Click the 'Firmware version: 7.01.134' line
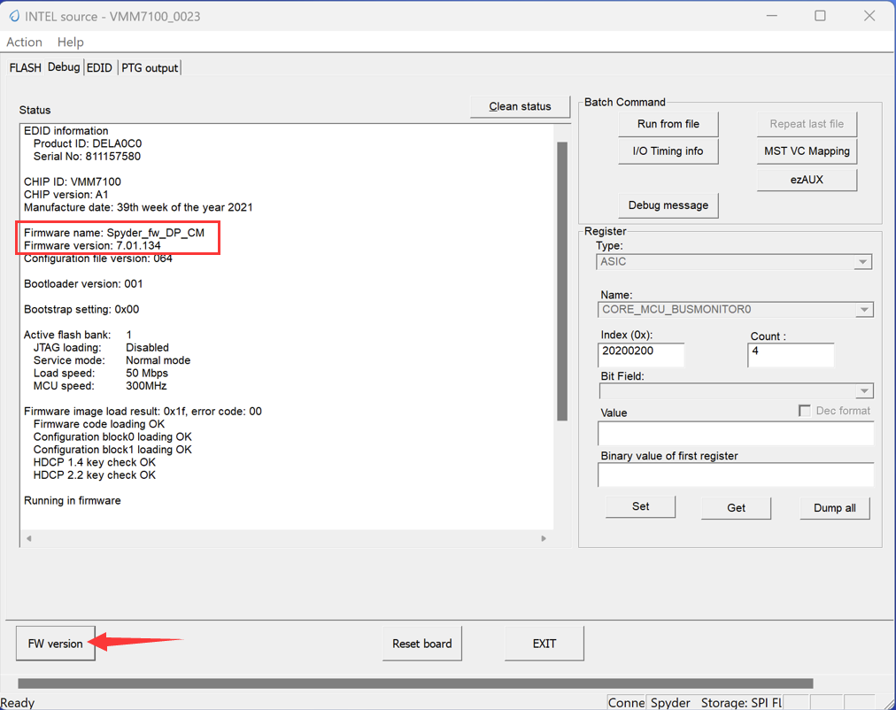This screenshot has height=710, width=896. (x=92, y=245)
